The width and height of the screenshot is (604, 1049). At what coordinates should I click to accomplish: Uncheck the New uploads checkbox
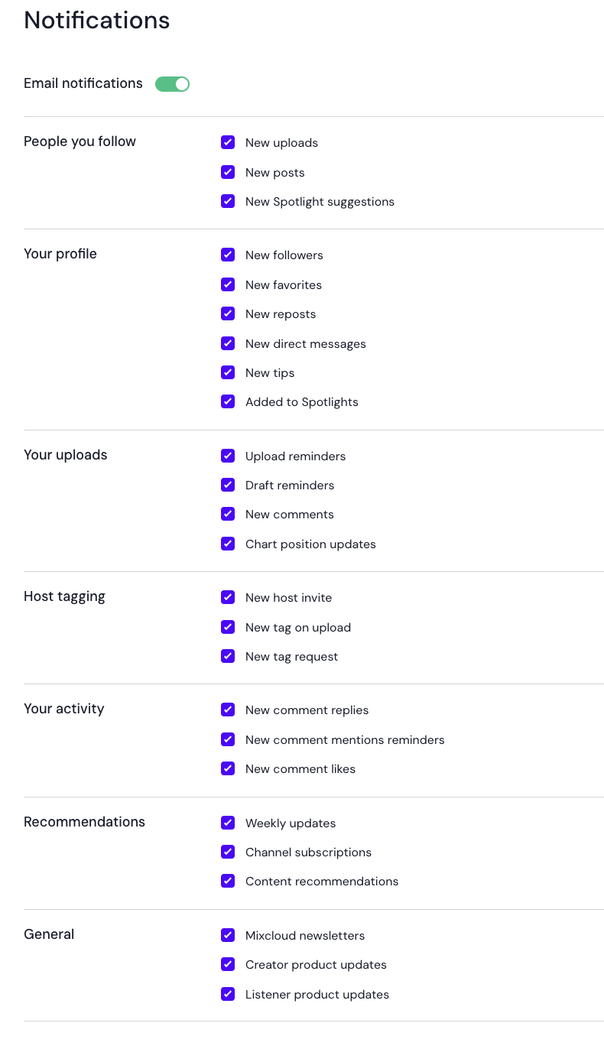point(228,142)
